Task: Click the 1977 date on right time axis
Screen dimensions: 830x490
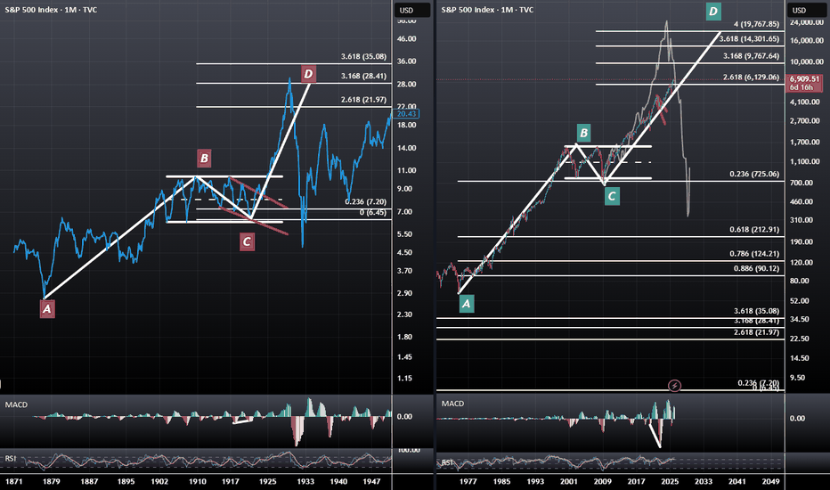Action: 468,481
